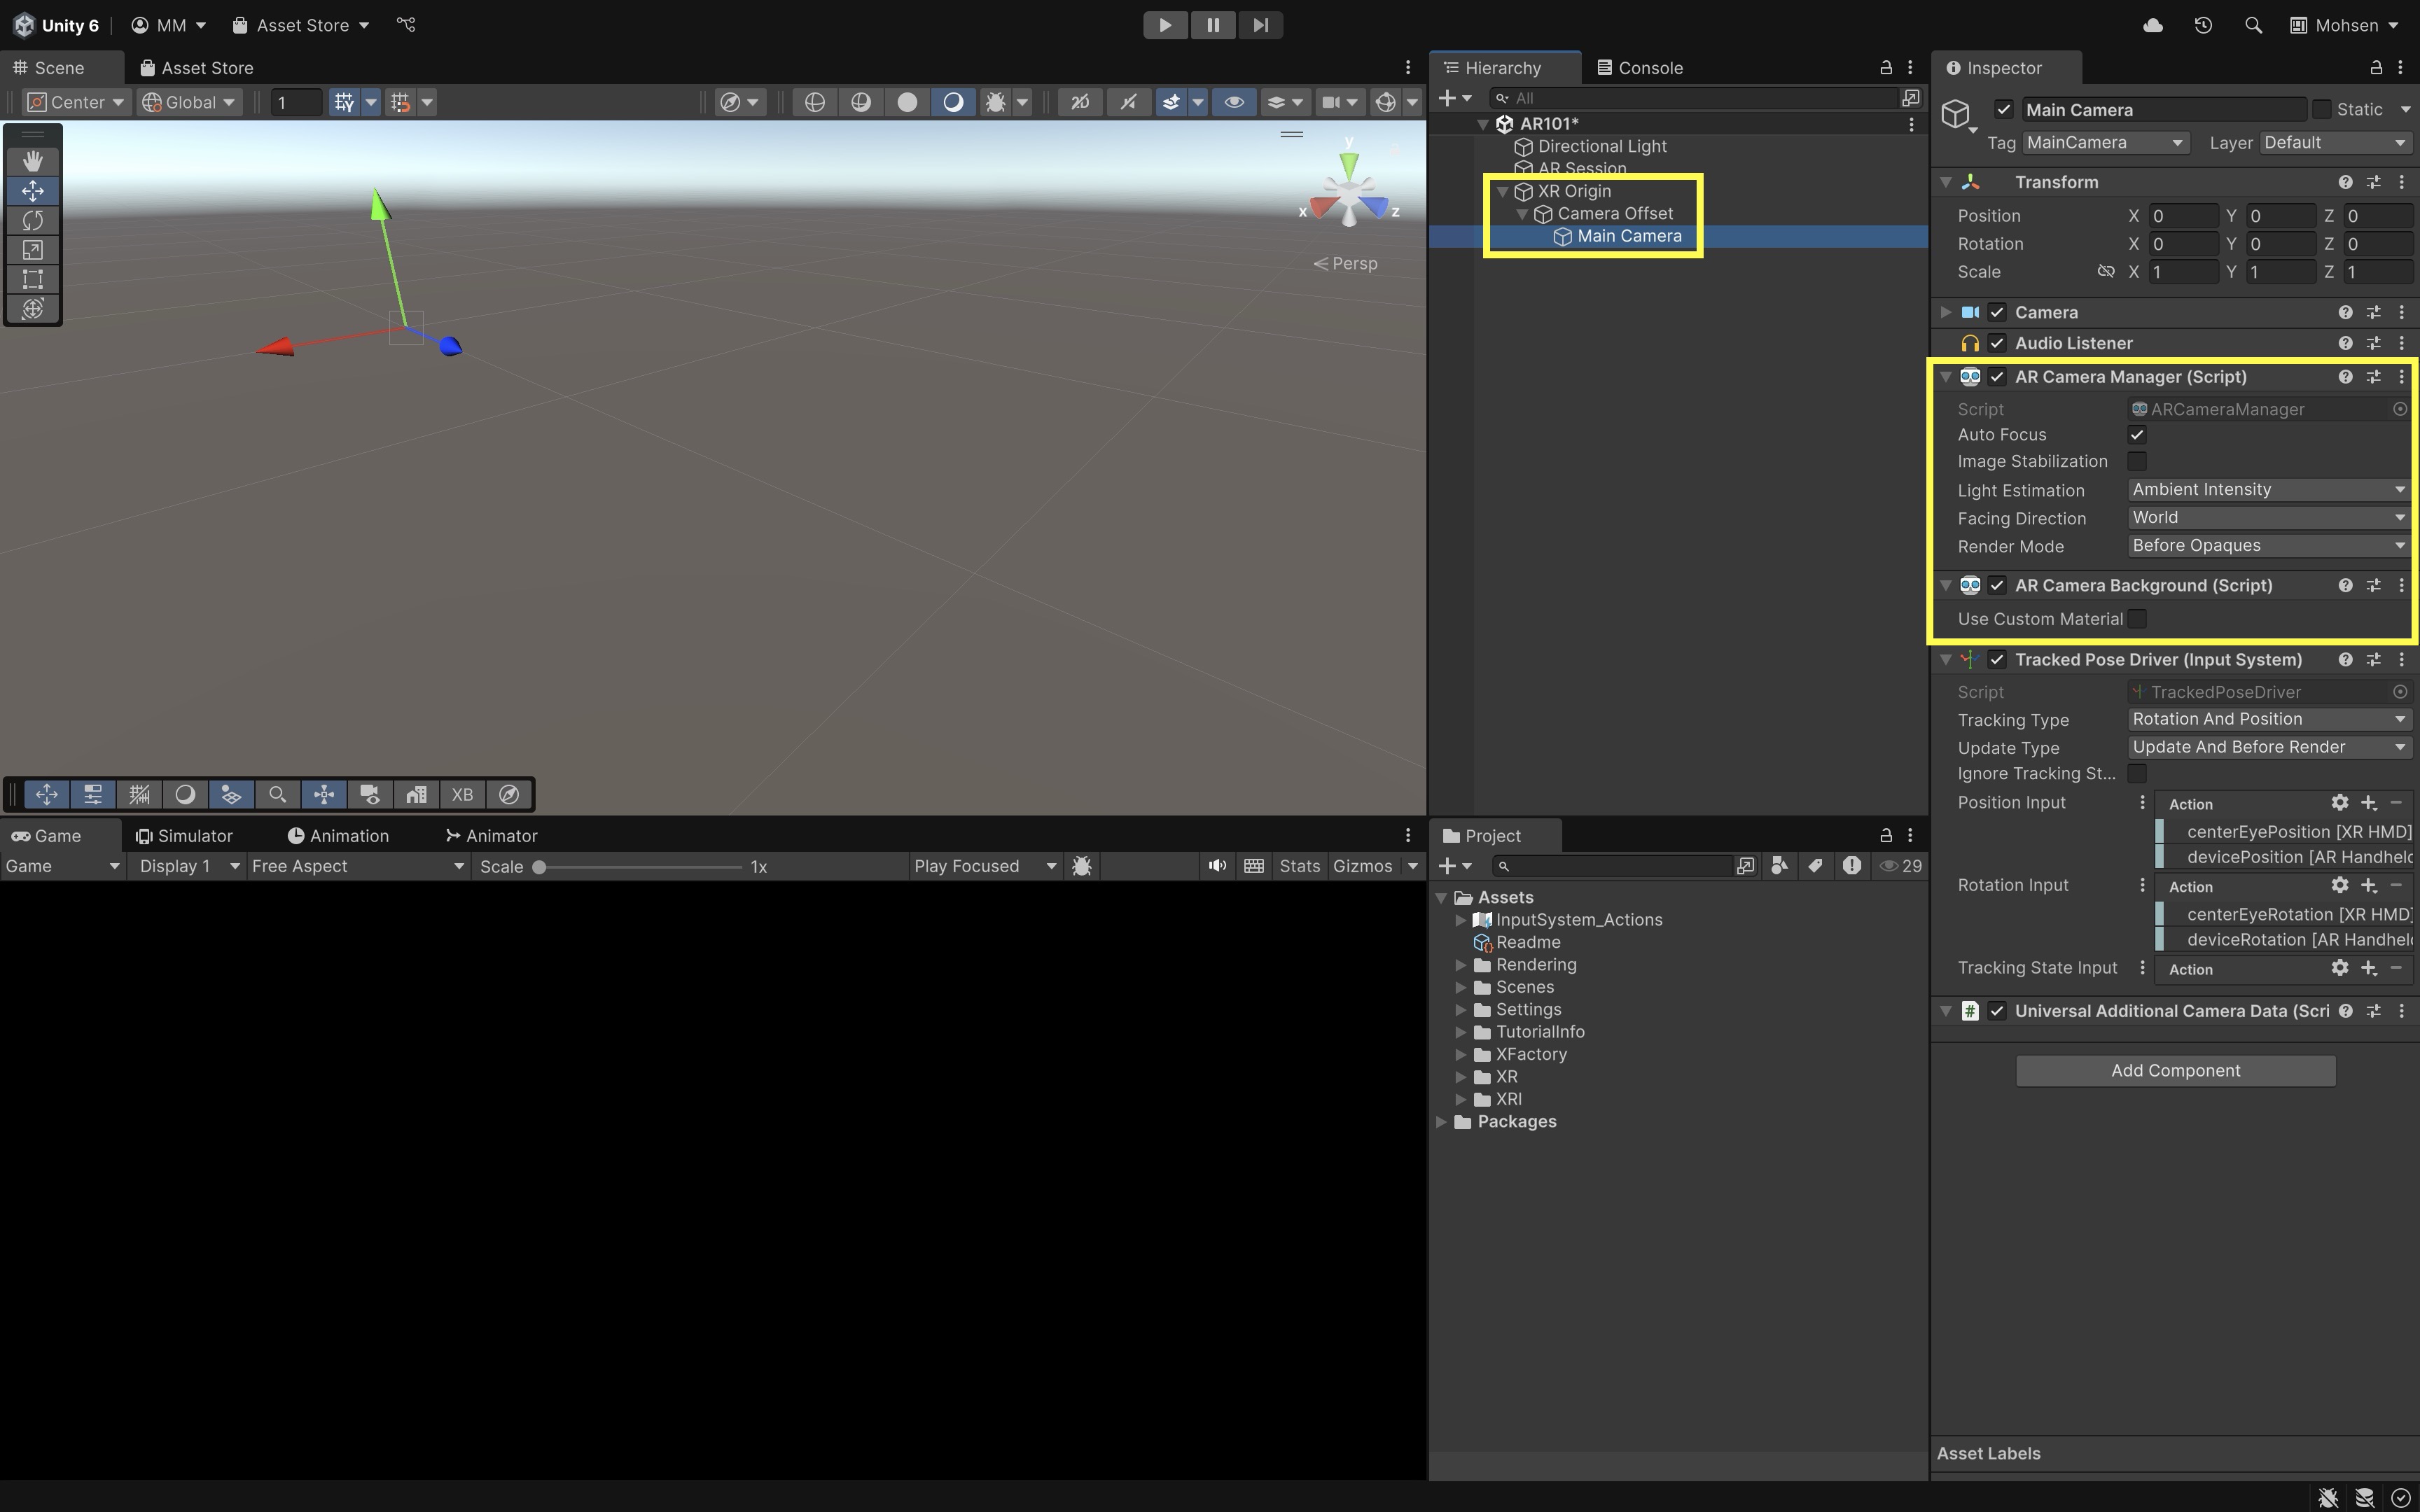Enable the Image Stabilization checkbox
The image size is (2420, 1512).
pos(2137,461)
